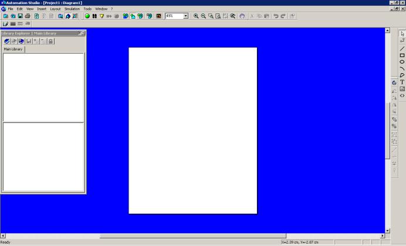Close the Library Explorer panel

point(83,33)
